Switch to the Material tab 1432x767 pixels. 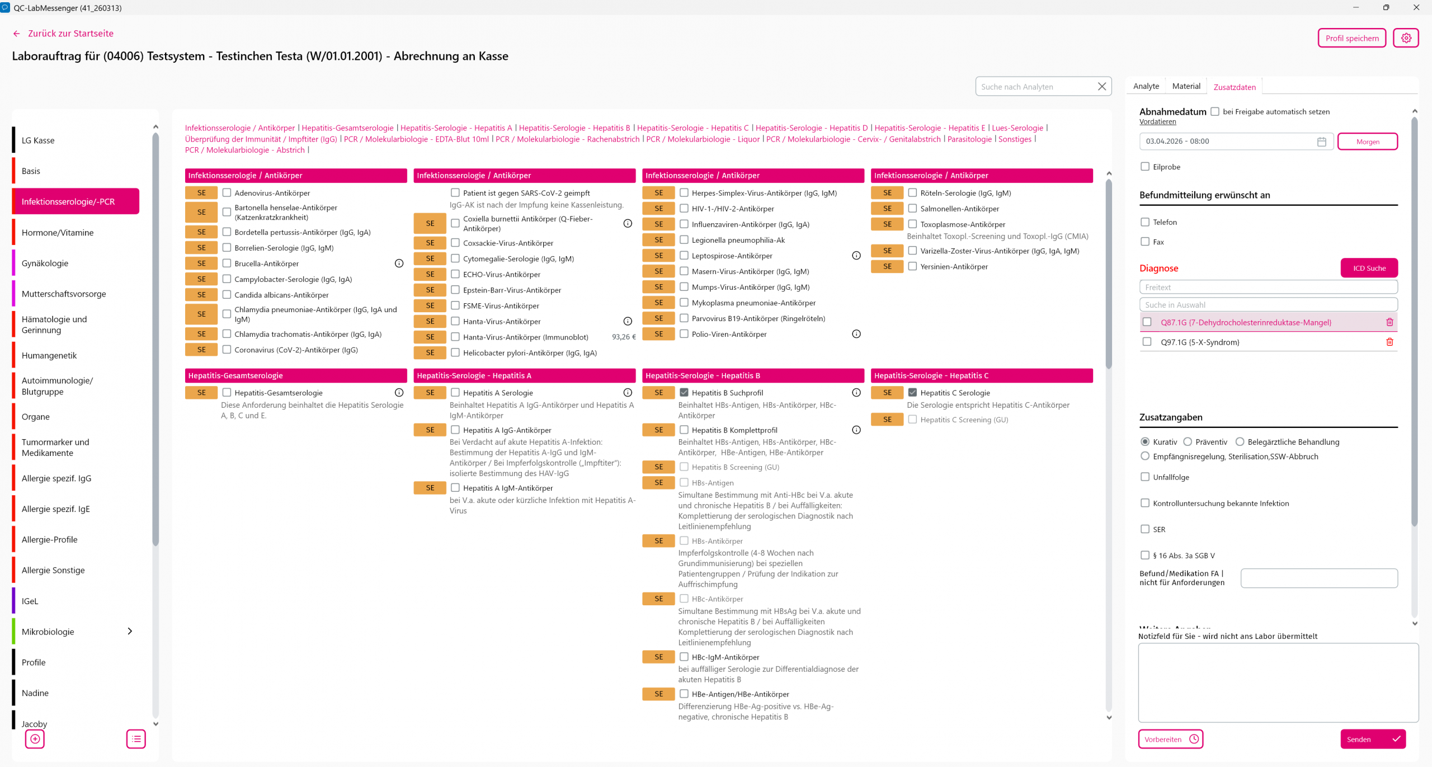(1186, 86)
